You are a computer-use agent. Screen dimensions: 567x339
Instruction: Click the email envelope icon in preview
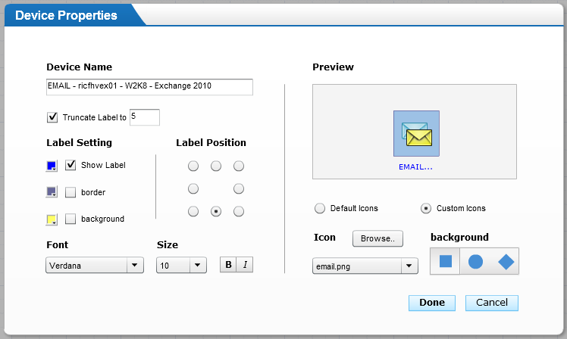pos(417,134)
